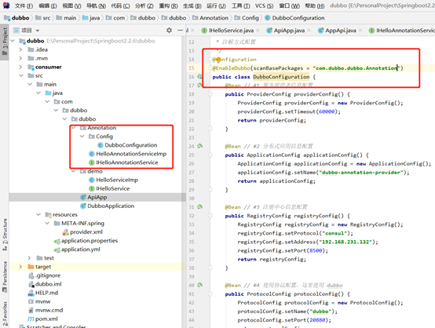Click Config breadcrumb in navigation bar
The image size is (435, 328).
pos(247,18)
